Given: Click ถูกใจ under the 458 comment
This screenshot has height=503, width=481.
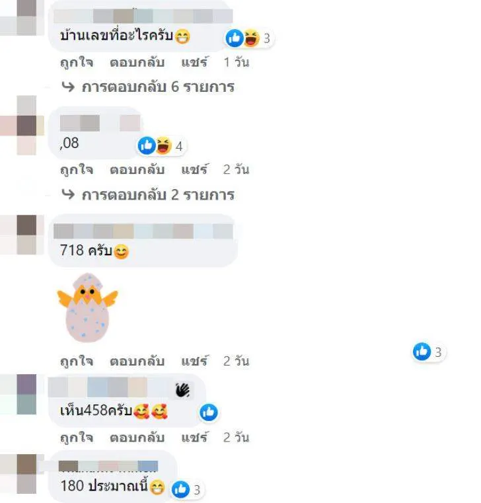Looking at the screenshot, I should coord(77,438).
